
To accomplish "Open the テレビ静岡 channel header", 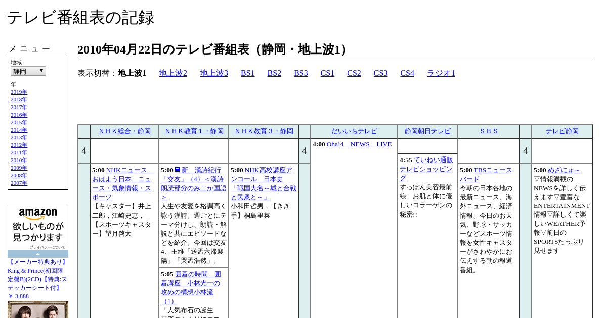I will (x=562, y=131).
